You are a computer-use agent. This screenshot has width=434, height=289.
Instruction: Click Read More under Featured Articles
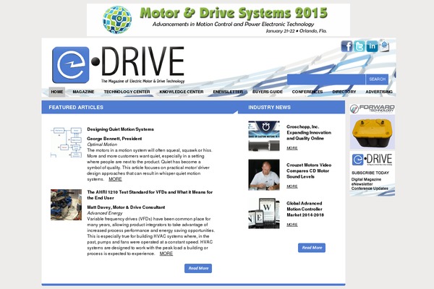tap(198, 268)
